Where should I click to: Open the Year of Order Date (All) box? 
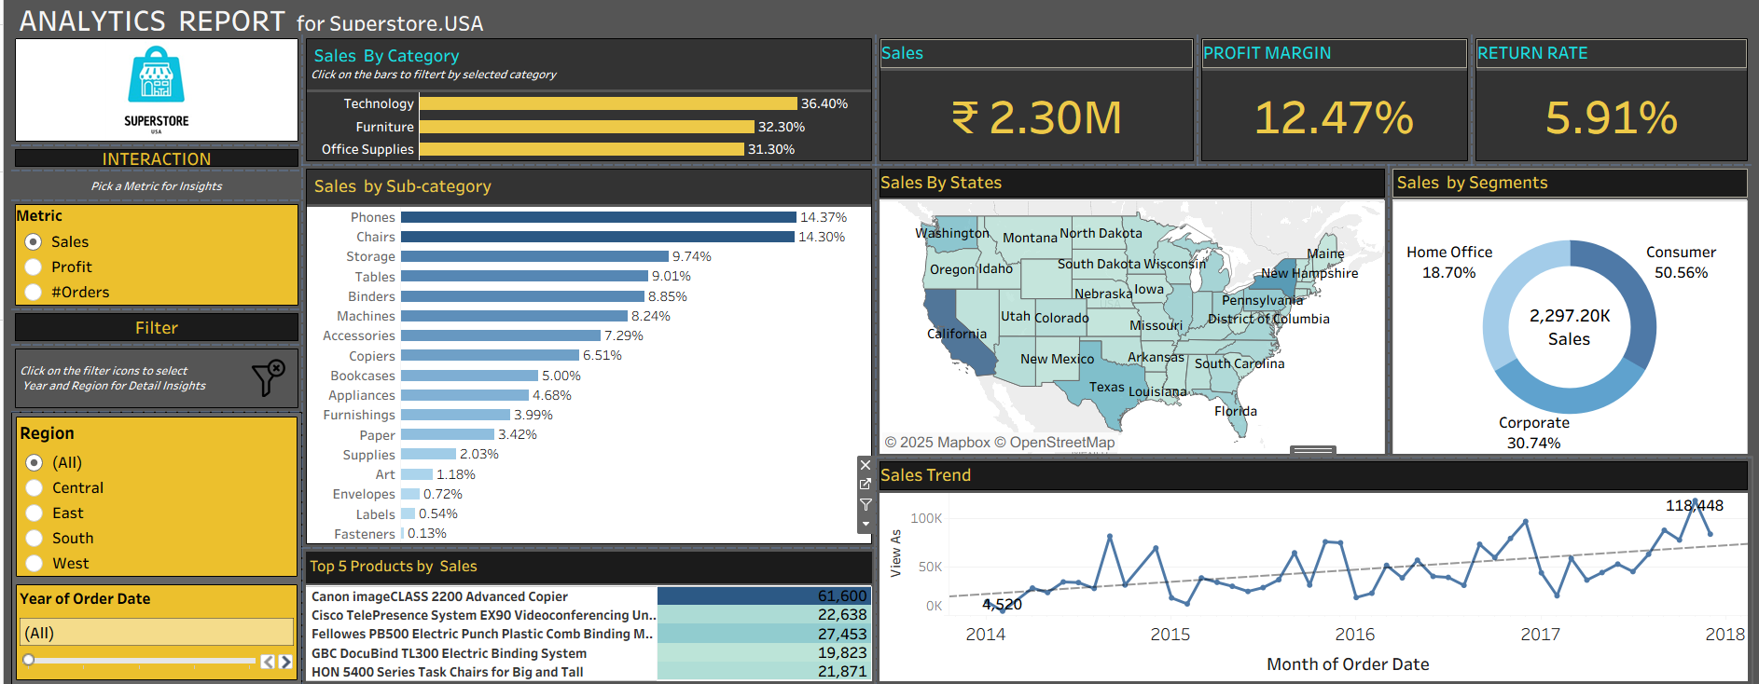click(157, 633)
